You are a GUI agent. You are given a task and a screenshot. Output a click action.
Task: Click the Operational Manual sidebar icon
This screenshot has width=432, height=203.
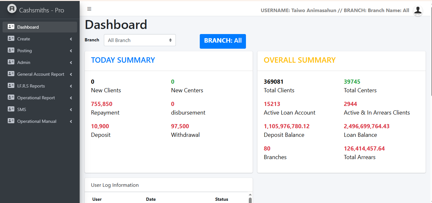click(x=11, y=121)
